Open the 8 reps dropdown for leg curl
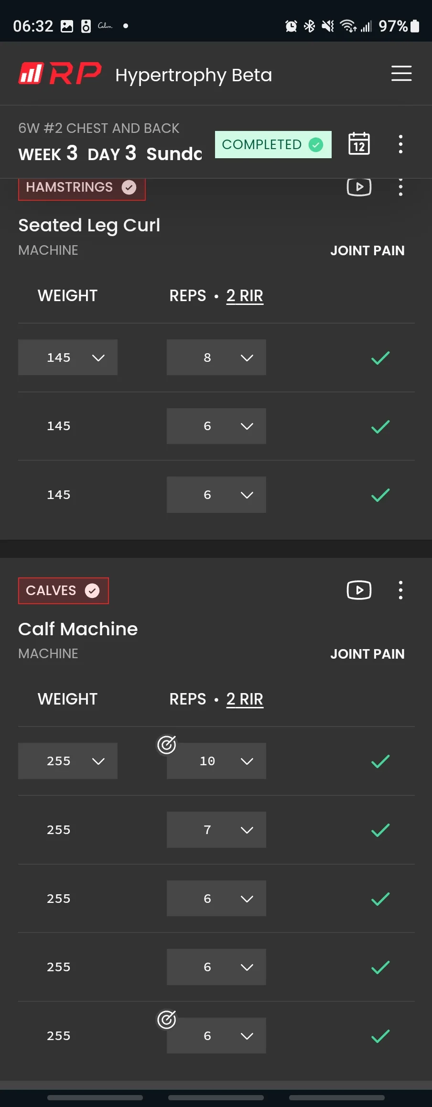Image resolution: width=432 pixels, height=1107 pixels. pyautogui.click(x=216, y=358)
